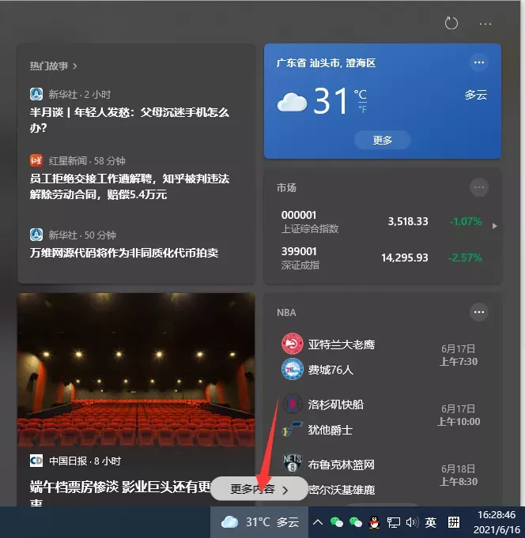525x538 pixels.
Task: Select °C temperature unit
Action: (x=361, y=94)
